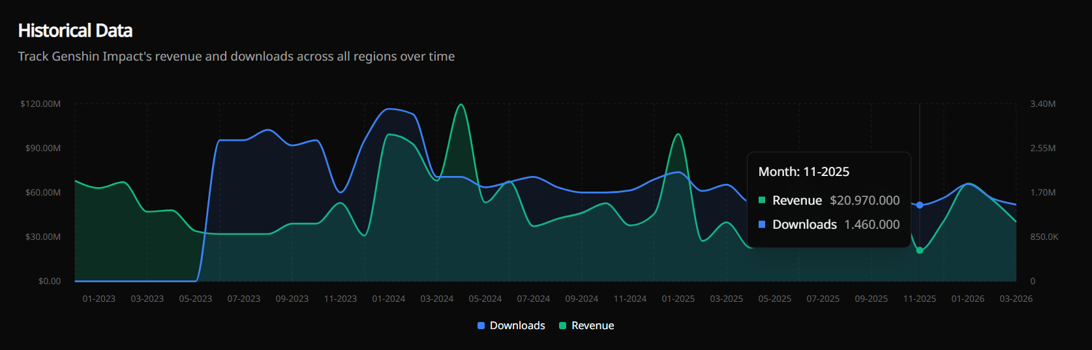
Task: Click the $0.00 revenue axis label
Action: (50, 281)
